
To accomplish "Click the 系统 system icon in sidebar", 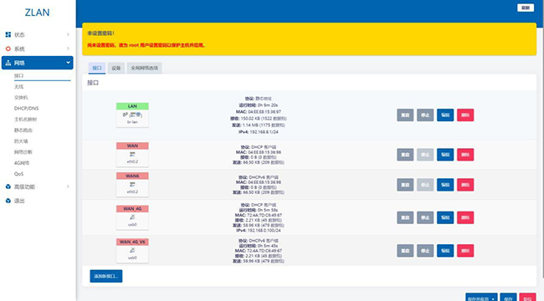I will point(8,48).
